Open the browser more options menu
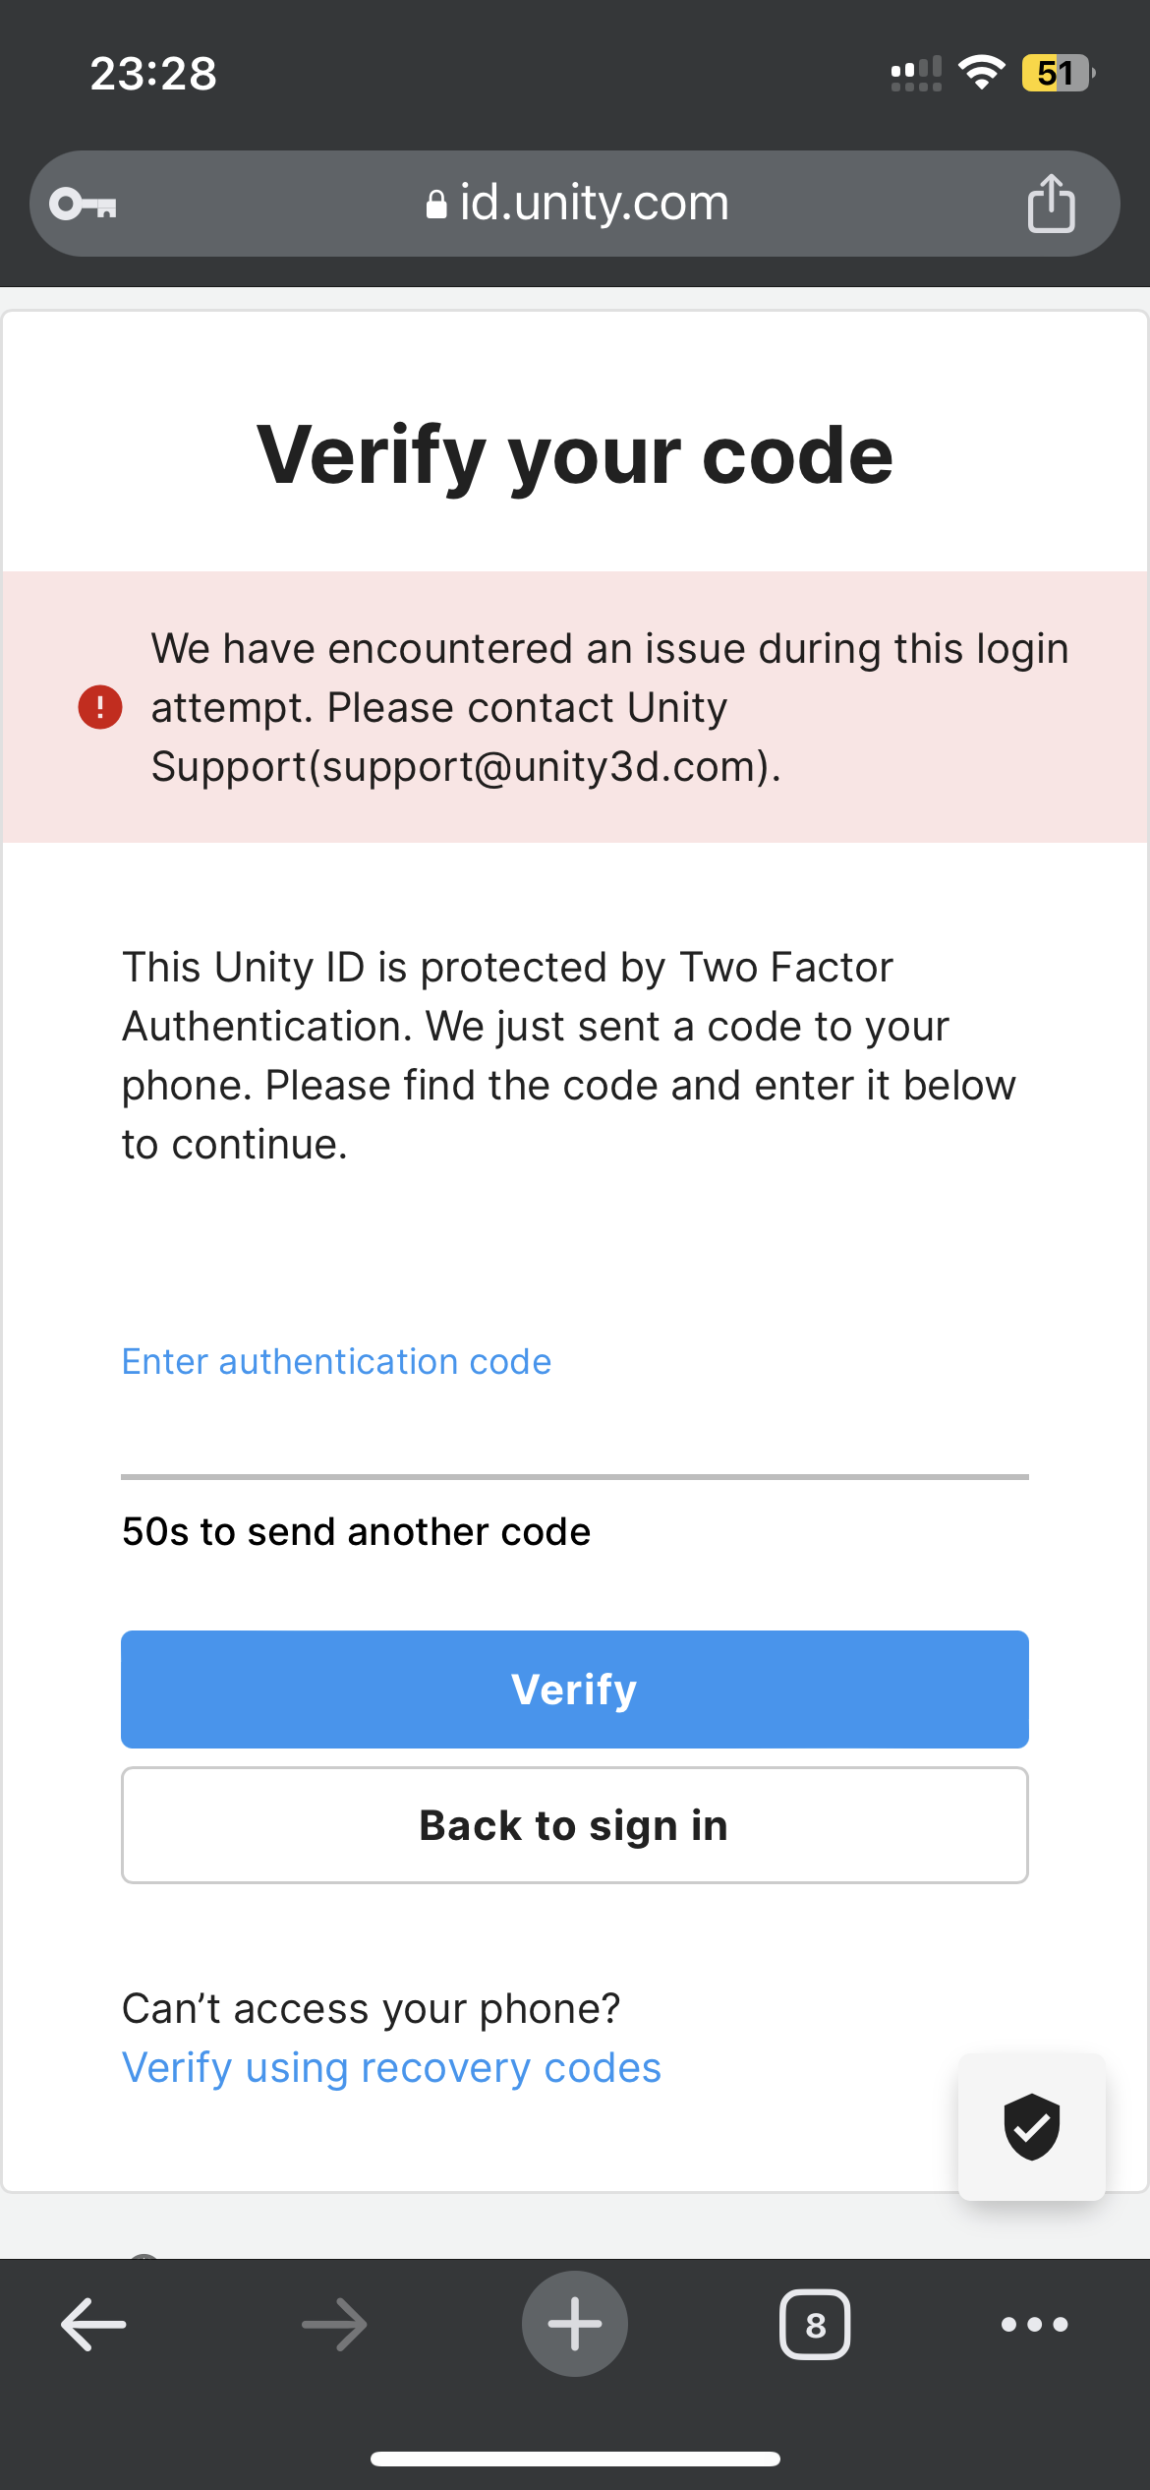Viewport: 1150px width, 2490px height. [x=1033, y=2324]
